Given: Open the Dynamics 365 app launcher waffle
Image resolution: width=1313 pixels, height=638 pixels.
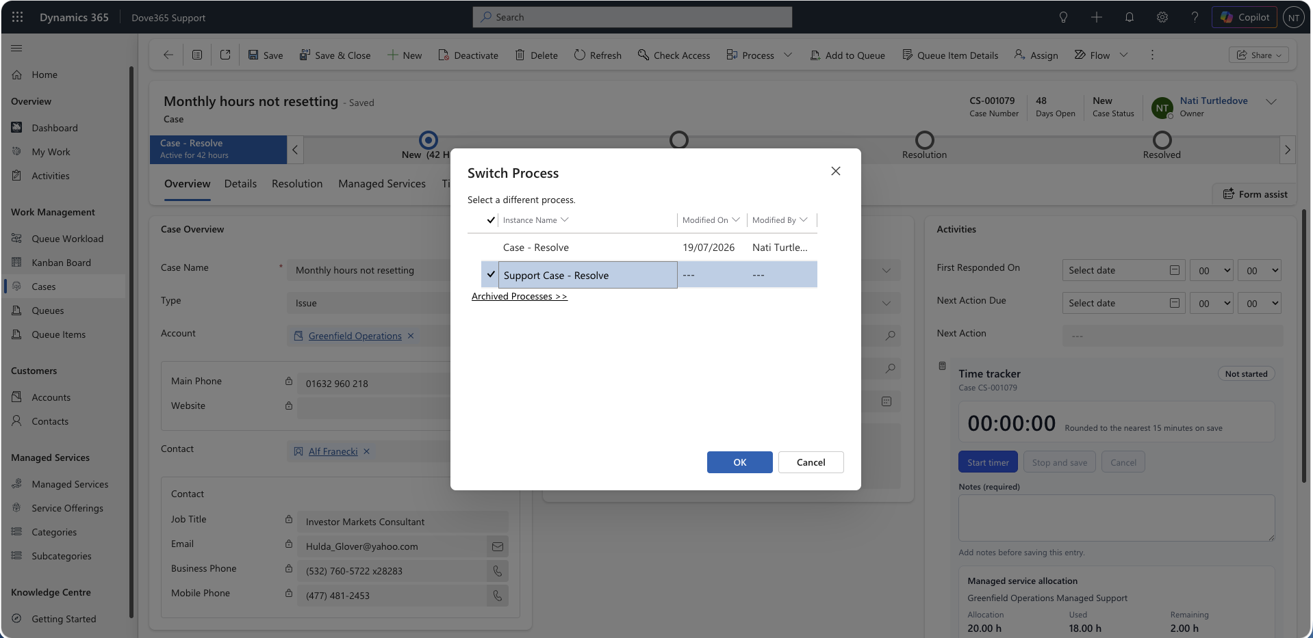Looking at the screenshot, I should tap(18, 17).
